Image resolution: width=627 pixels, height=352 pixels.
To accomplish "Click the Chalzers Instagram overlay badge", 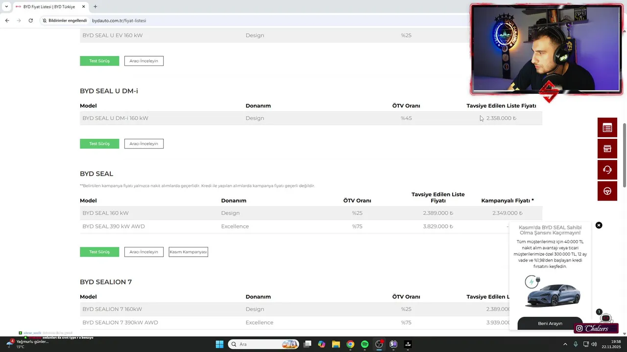I will [596, 329].
